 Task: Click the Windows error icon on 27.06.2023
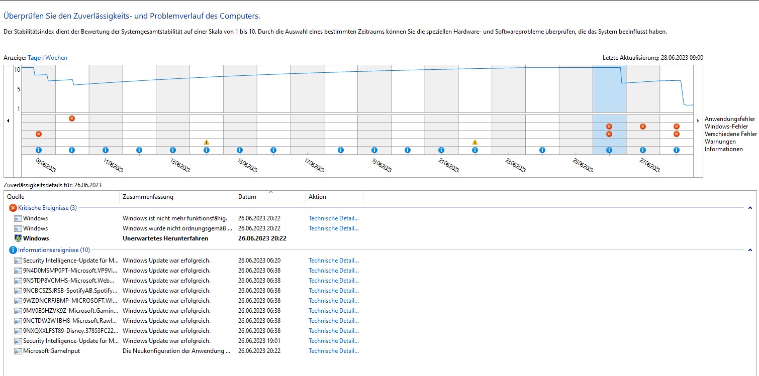click(x=643, y=127)
